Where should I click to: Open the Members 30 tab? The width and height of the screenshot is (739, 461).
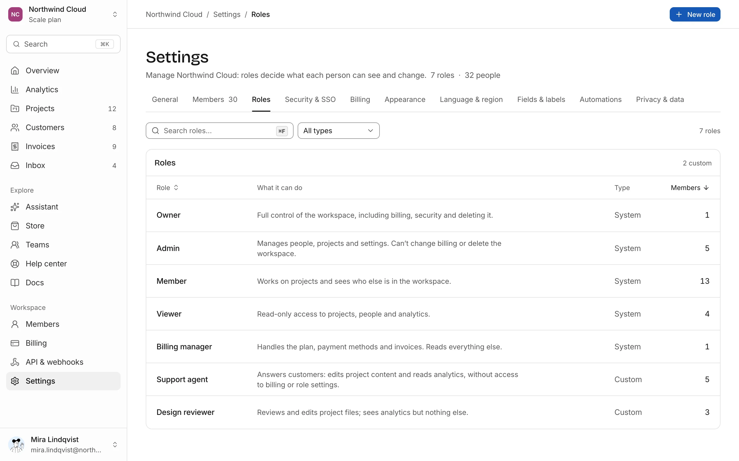click(x=215, y=99)
